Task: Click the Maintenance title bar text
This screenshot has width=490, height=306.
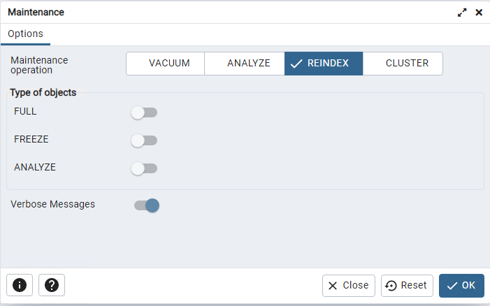Action: 36,12
